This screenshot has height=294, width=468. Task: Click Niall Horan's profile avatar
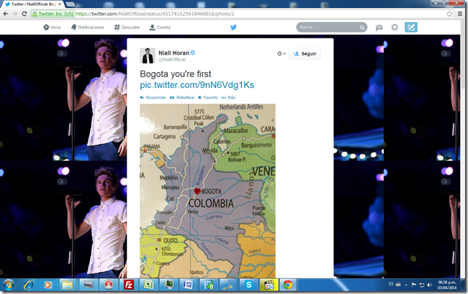coord(148,55)
